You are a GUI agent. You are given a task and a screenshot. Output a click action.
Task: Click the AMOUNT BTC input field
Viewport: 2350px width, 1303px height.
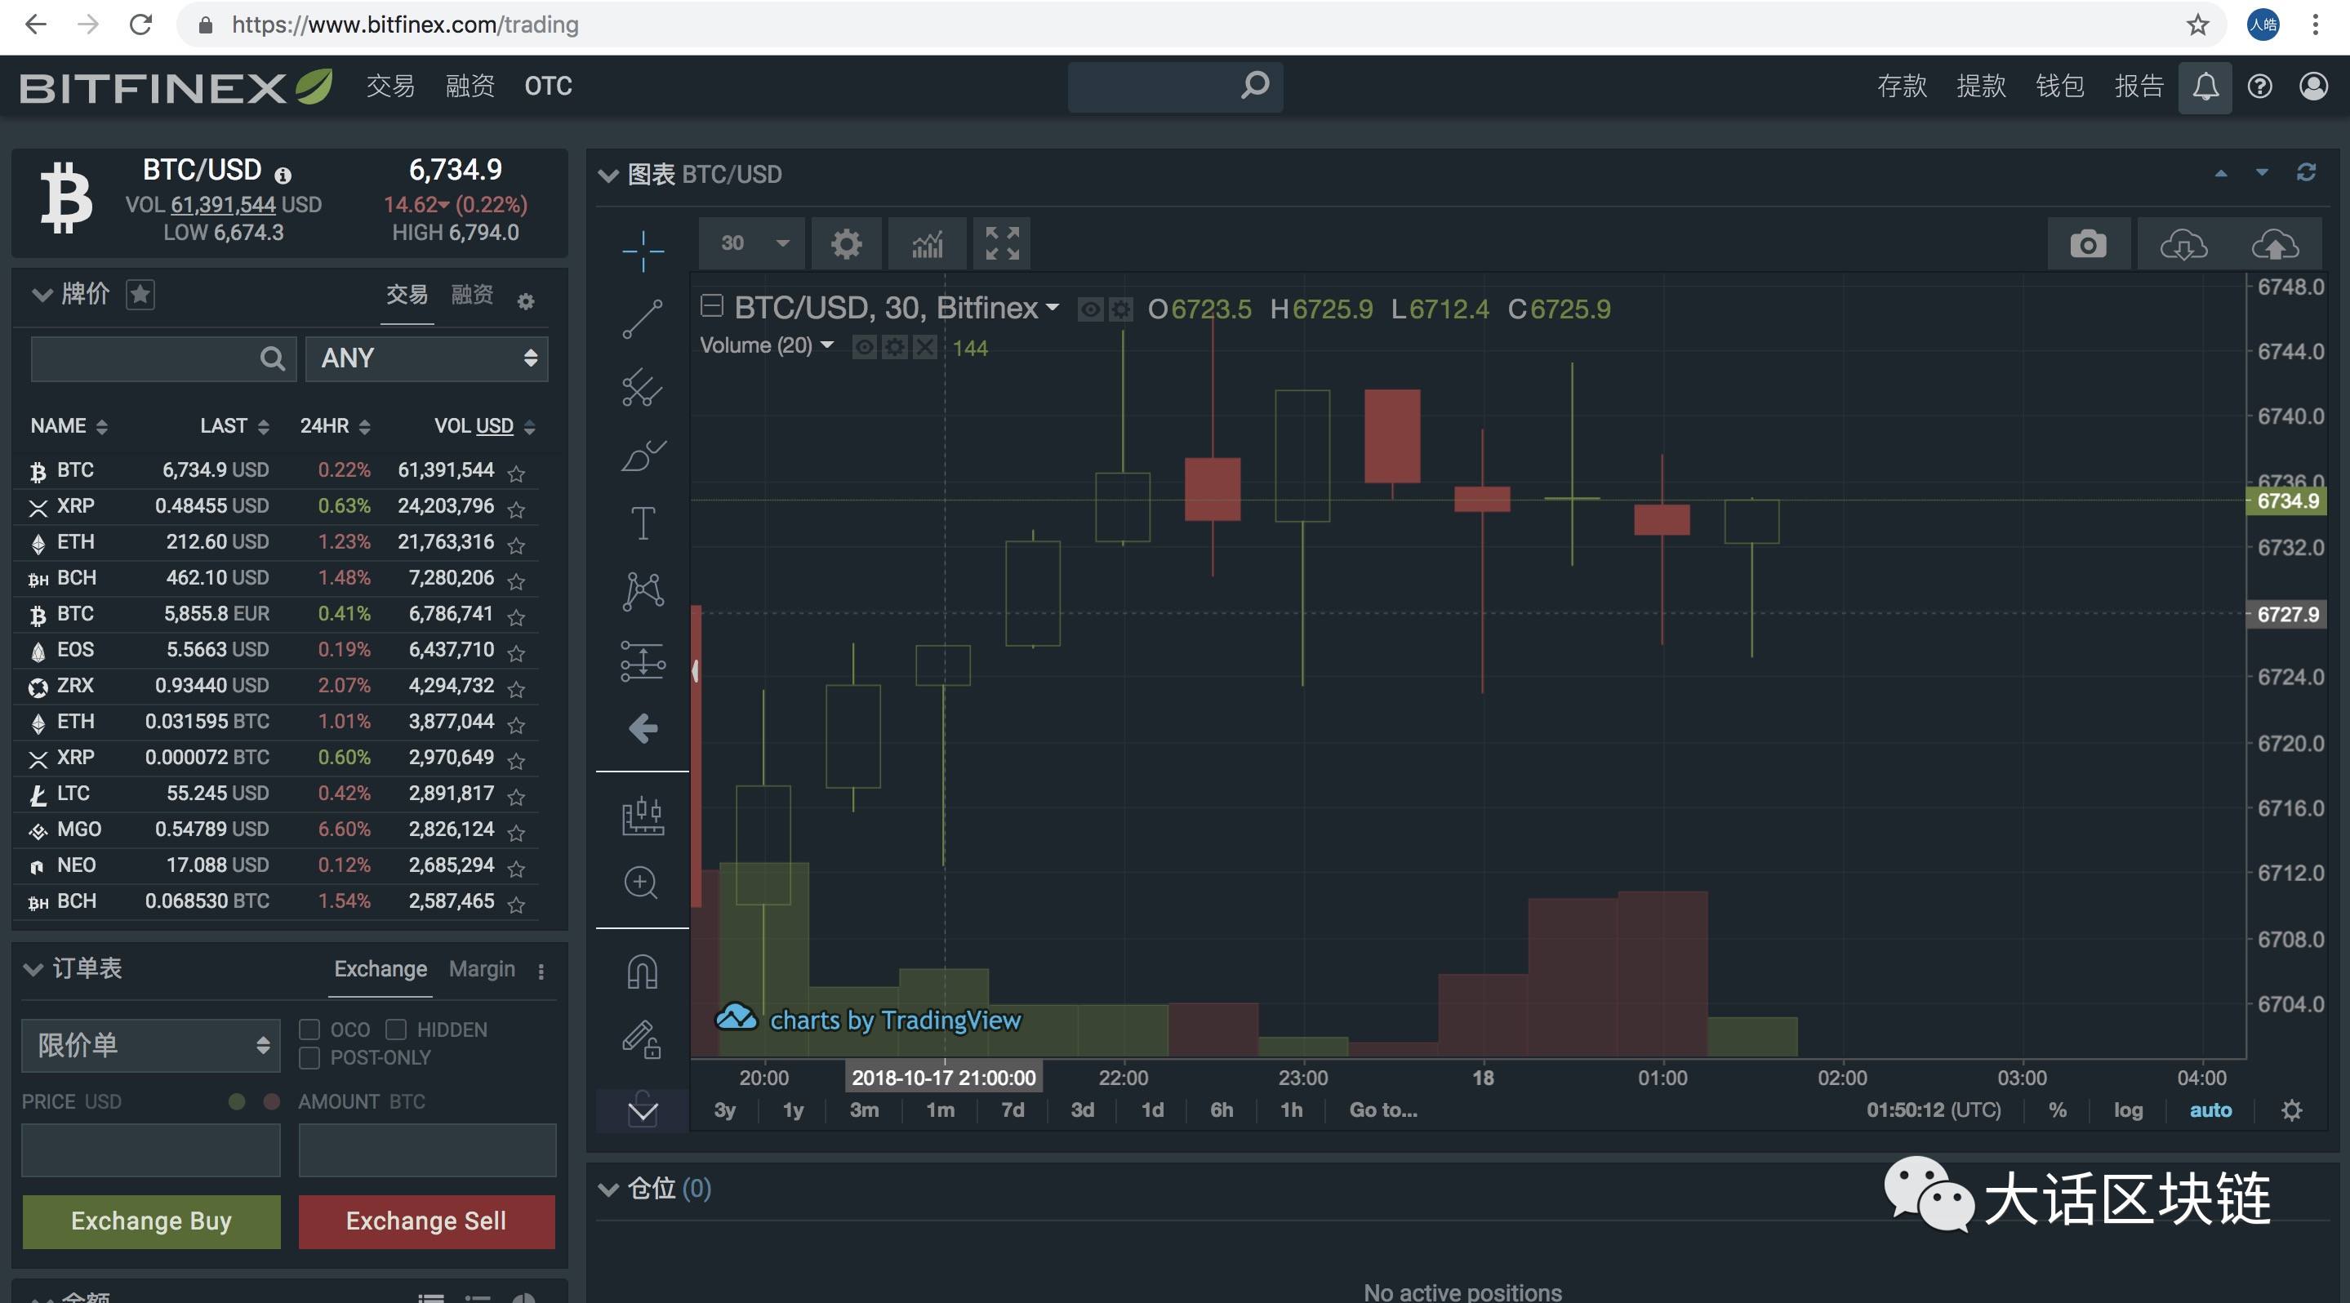(x=427, y=1150)
